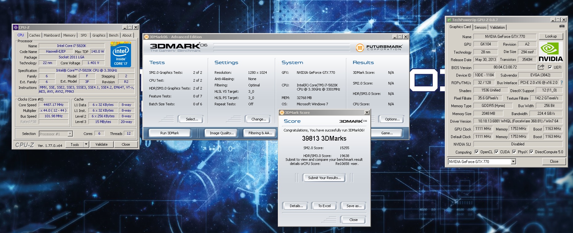Open the Bench tab in CPU-Z
The image size is (573, 233).
click(114, 35)
